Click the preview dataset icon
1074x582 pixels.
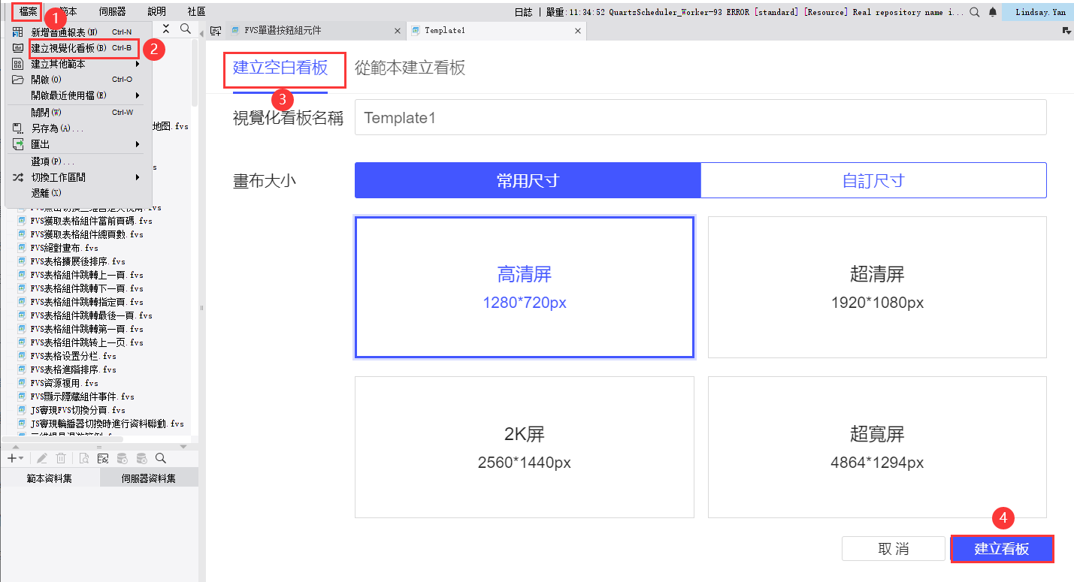pos(85,458)
